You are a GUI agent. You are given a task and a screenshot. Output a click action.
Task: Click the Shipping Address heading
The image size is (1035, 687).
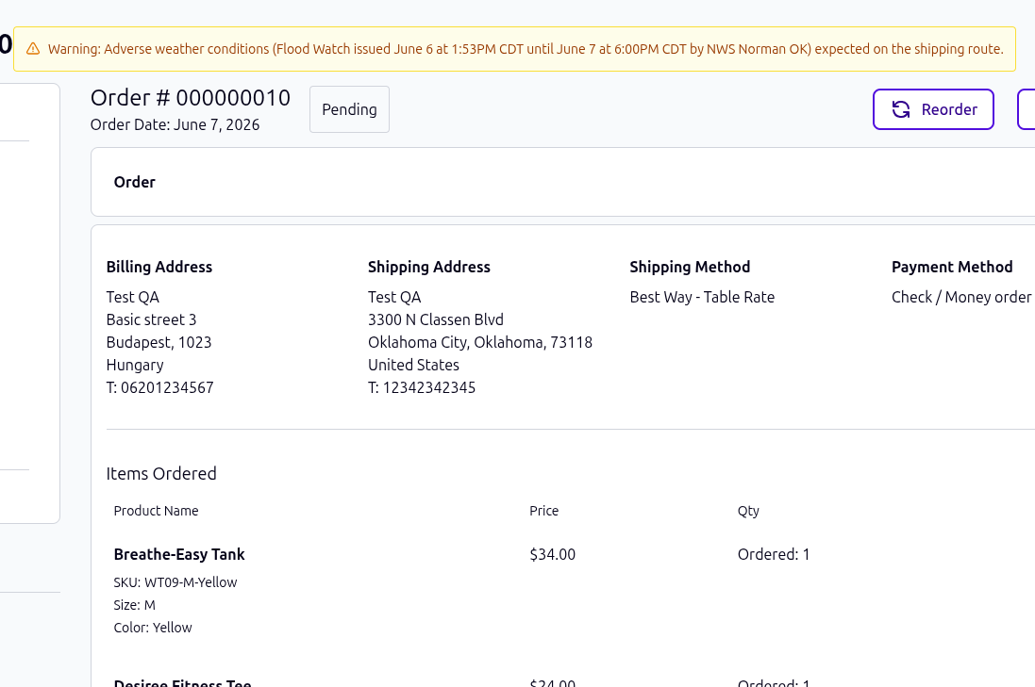(429, 267)
